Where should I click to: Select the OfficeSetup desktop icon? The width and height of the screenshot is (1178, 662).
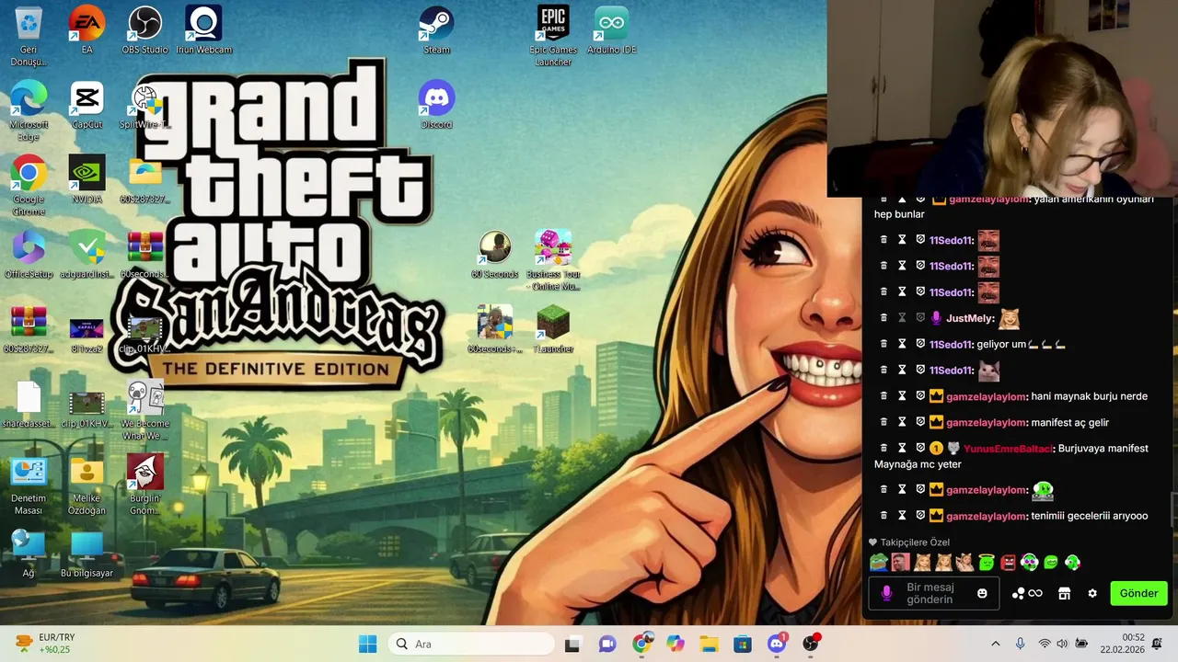29,255
